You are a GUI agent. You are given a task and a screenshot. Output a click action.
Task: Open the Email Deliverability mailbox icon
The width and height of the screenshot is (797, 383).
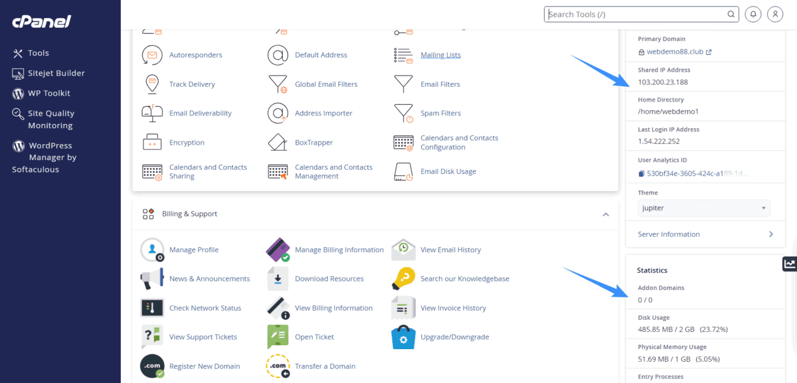[x=152, y=113]
